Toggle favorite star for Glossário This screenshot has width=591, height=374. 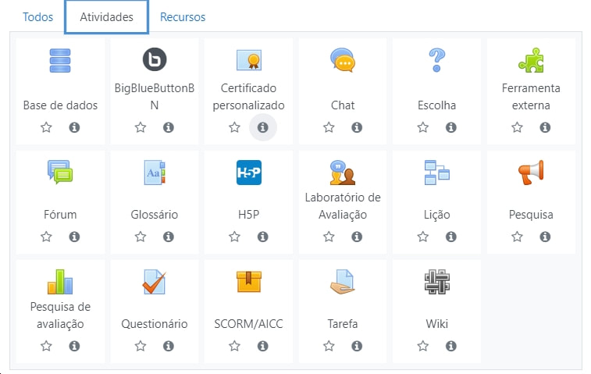coord(141,237)
